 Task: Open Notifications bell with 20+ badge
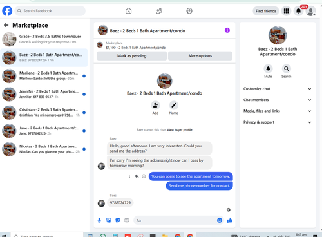(298, 11)
